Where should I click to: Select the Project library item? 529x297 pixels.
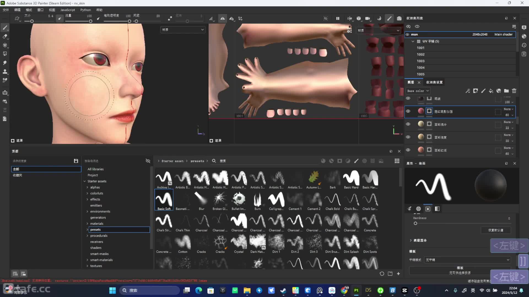[x=93, y=175]
